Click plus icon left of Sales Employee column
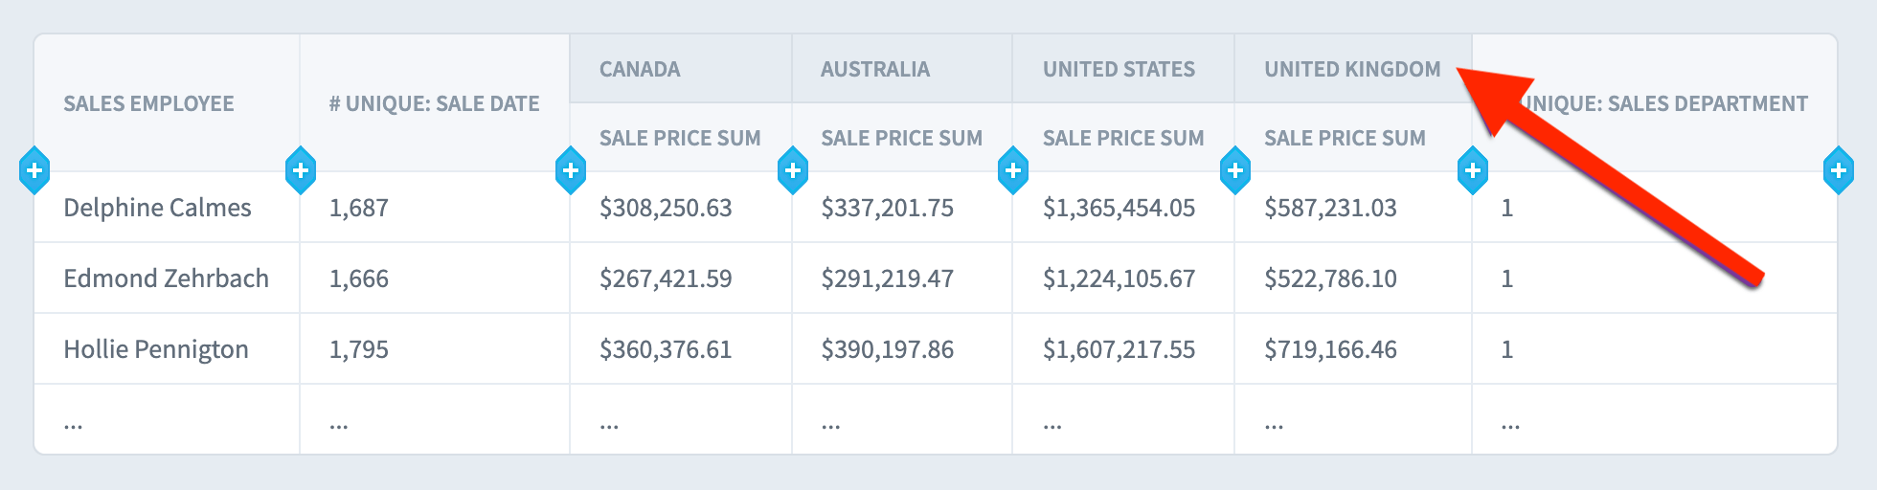This screenshot has width=1877, height=490. 34,171
